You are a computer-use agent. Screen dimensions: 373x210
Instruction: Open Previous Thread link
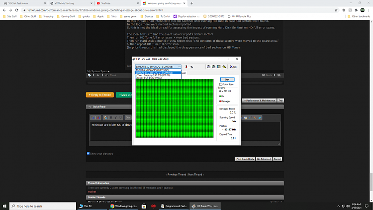click(177, 175)
